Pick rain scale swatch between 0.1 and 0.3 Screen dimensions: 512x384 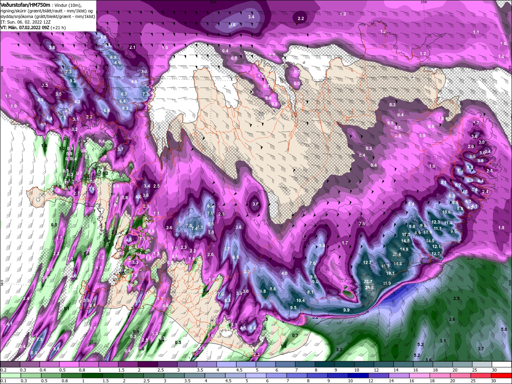(x=10, y=376)
